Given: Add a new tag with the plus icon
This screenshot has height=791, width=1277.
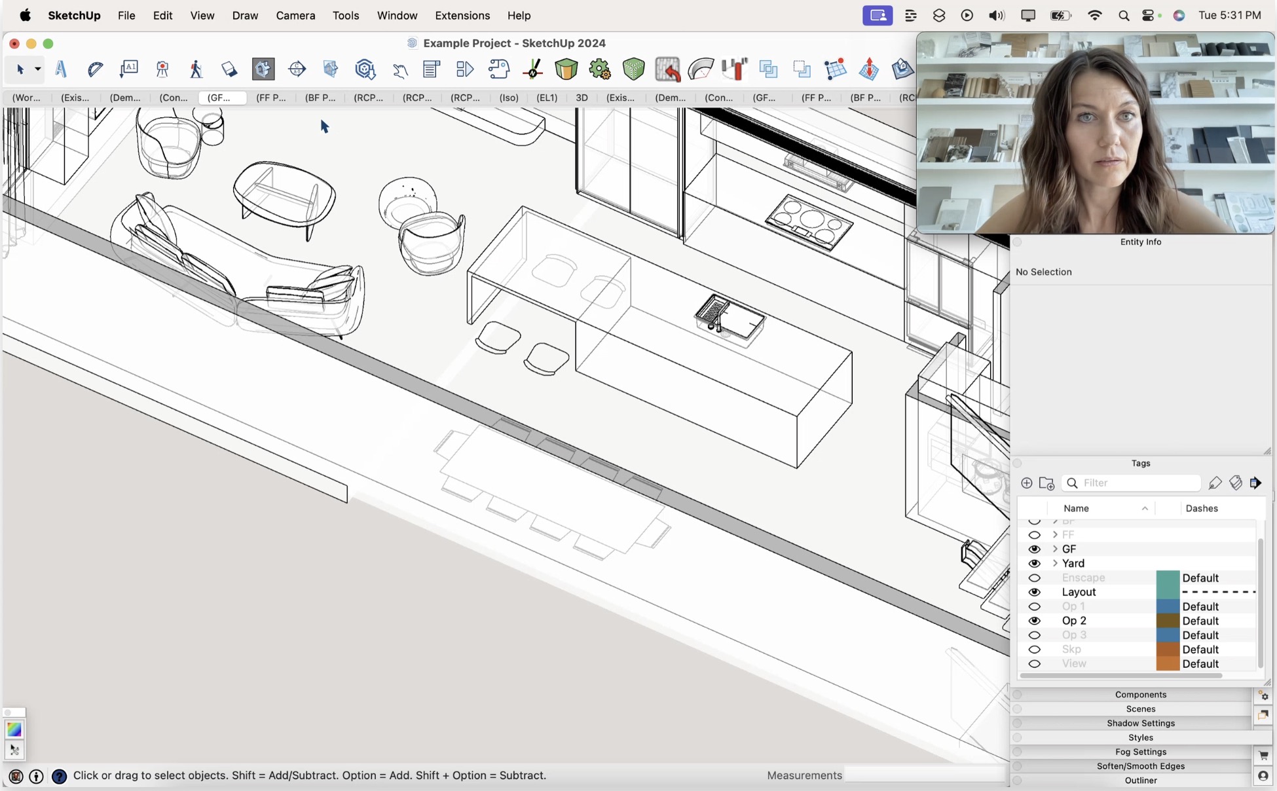Looking at the screenshot, I should point(1026,483).
